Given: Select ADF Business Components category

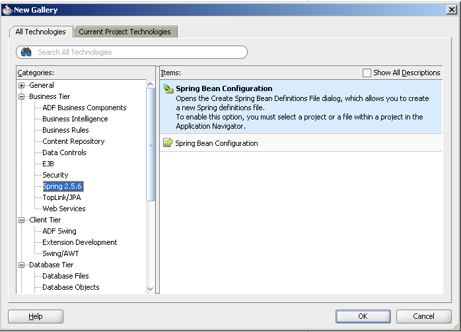Looking at the screenshot, I should pyautogui.click(x=84, y=108).
